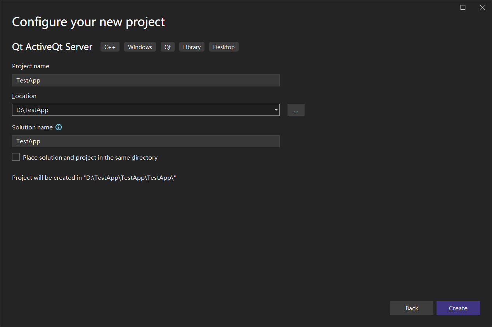Click the Qt tag
This screenshot has height=327, width=492.
tap(168, 47)
